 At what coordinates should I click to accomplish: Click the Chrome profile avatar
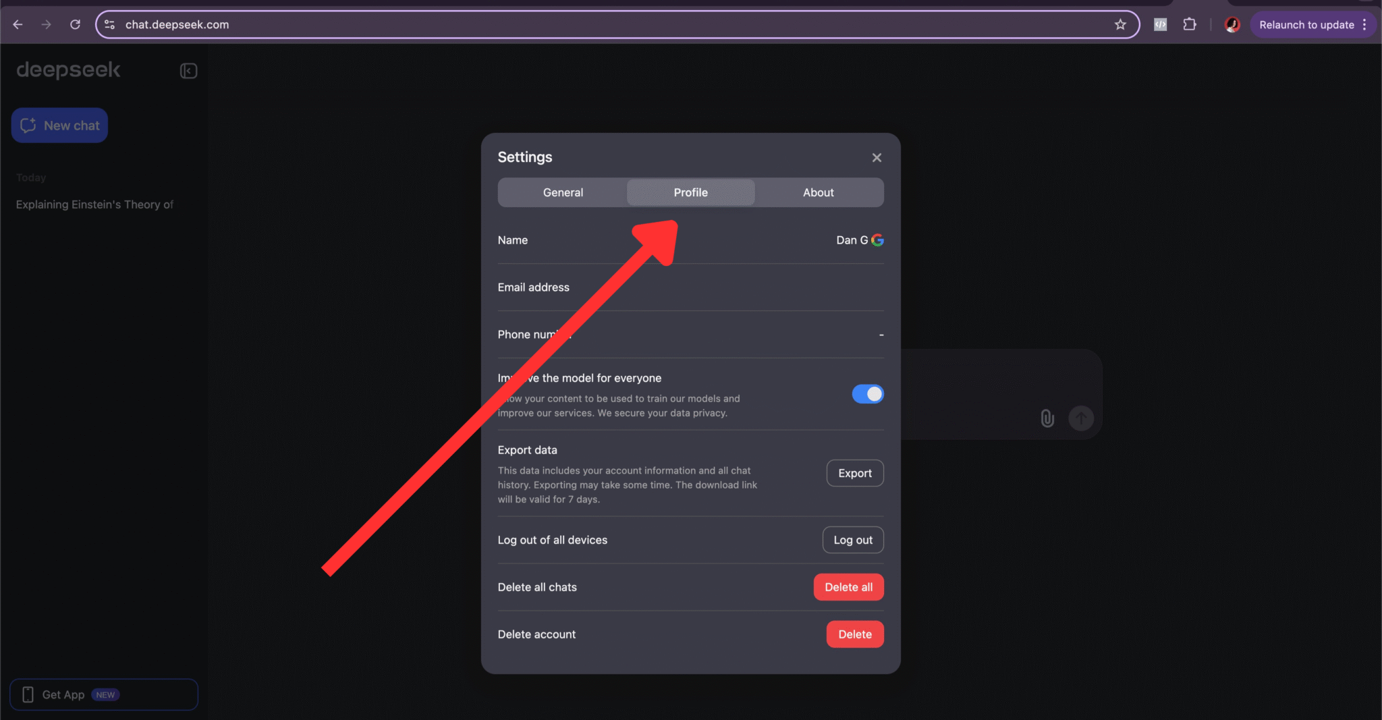(1232, 24)
